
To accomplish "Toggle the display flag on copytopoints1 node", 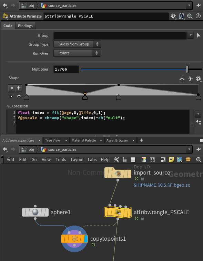I will pos(86,239).
